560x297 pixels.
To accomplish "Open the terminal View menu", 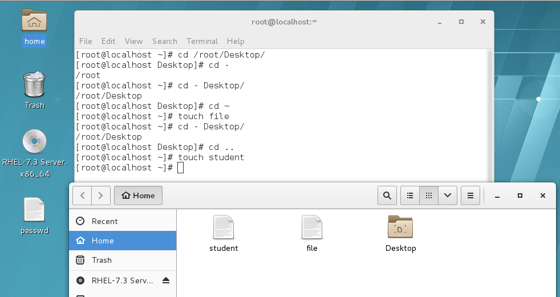I will click(134, 41).
